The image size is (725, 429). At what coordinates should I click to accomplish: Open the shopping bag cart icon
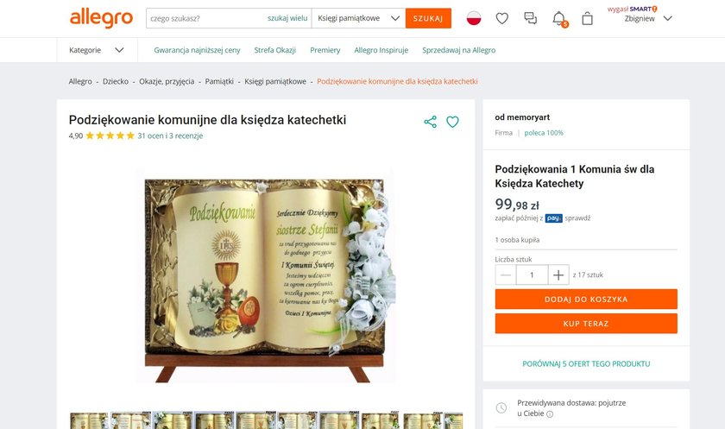587,18
